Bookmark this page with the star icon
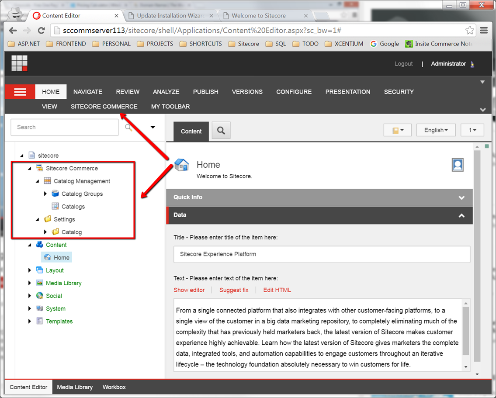Screen dimensions: 496x398 click(x=469, y=30)
